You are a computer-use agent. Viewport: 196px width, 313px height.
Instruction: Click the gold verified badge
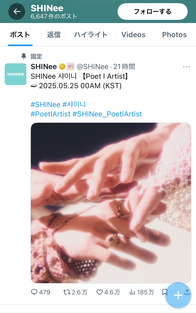62,66
